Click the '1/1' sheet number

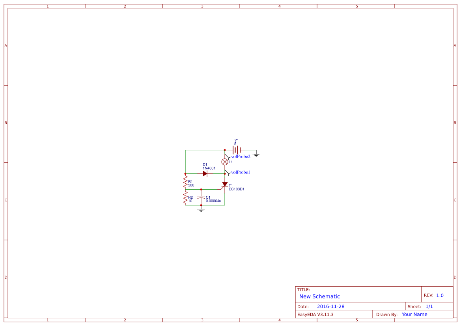click(x=429, y=306)
